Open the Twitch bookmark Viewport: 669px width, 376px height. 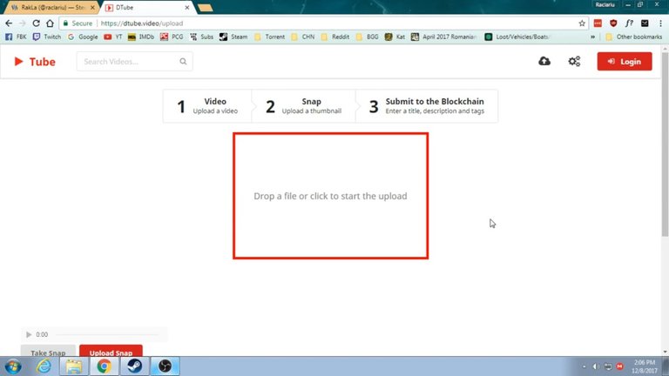click(47, 37)
